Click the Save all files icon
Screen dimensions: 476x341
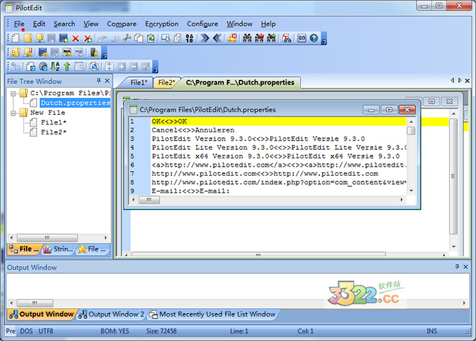click(64, 39)
